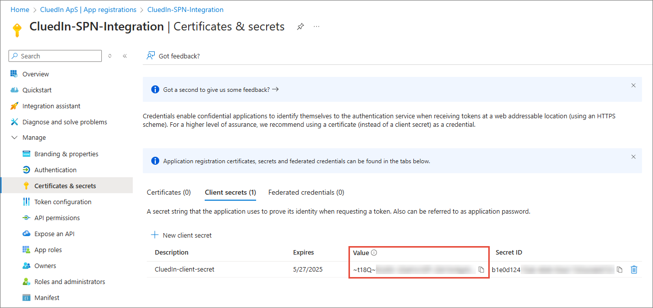
Task: Toggle the sidebar expand/collapse arrows control
Action: pyautogui.click(x=110, y=56)
